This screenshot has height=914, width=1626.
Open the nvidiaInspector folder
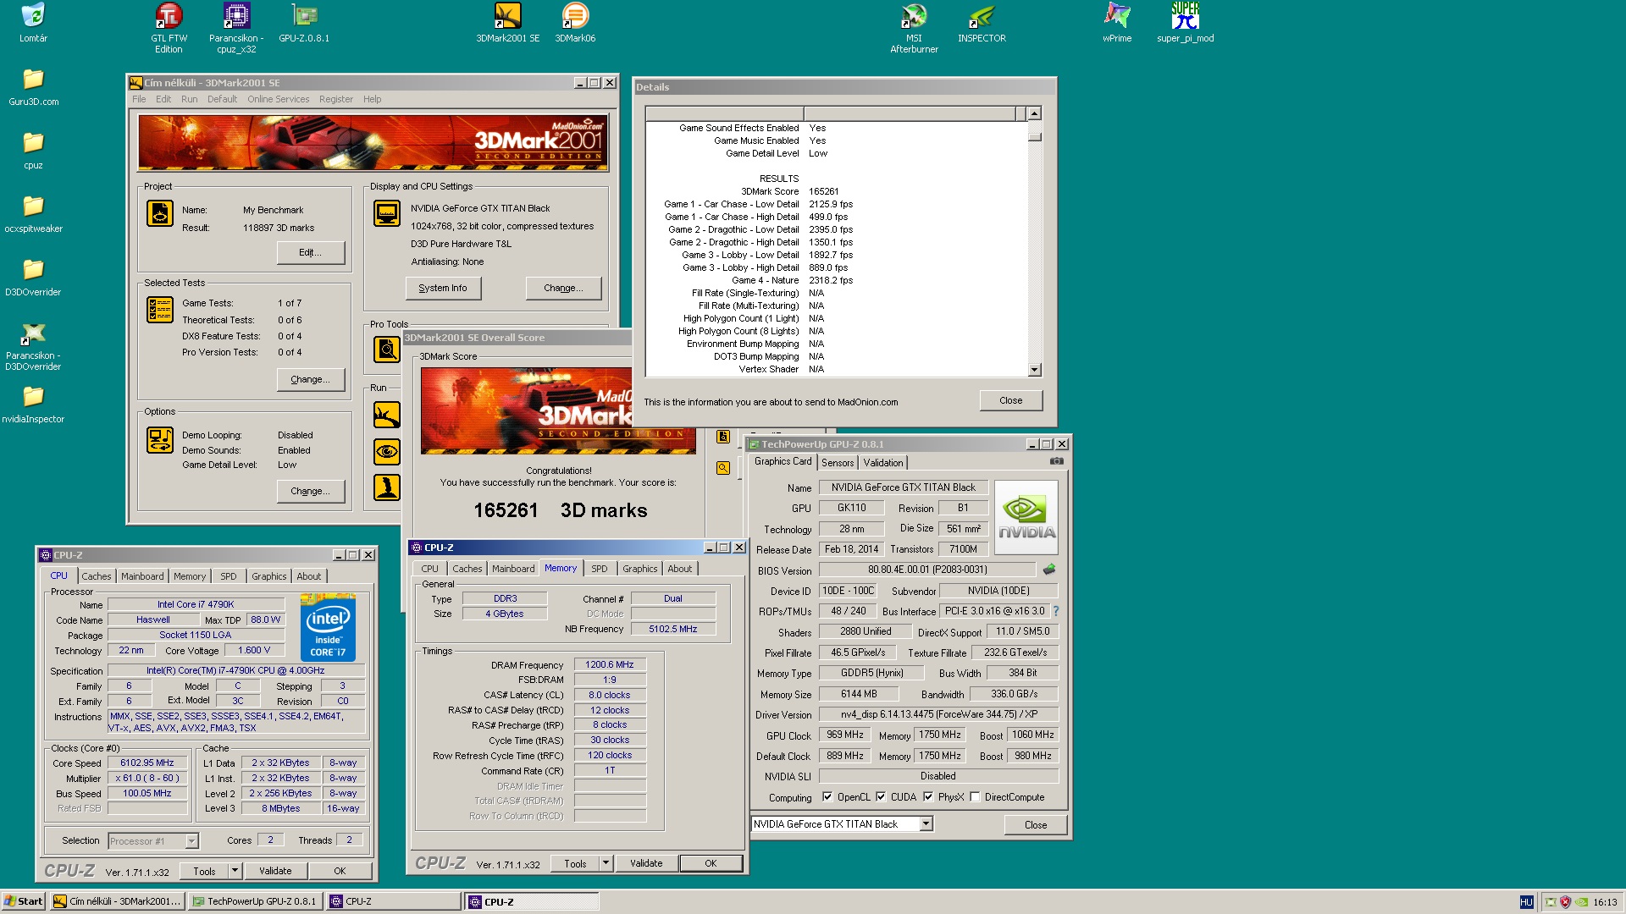[x=33, y=404]
